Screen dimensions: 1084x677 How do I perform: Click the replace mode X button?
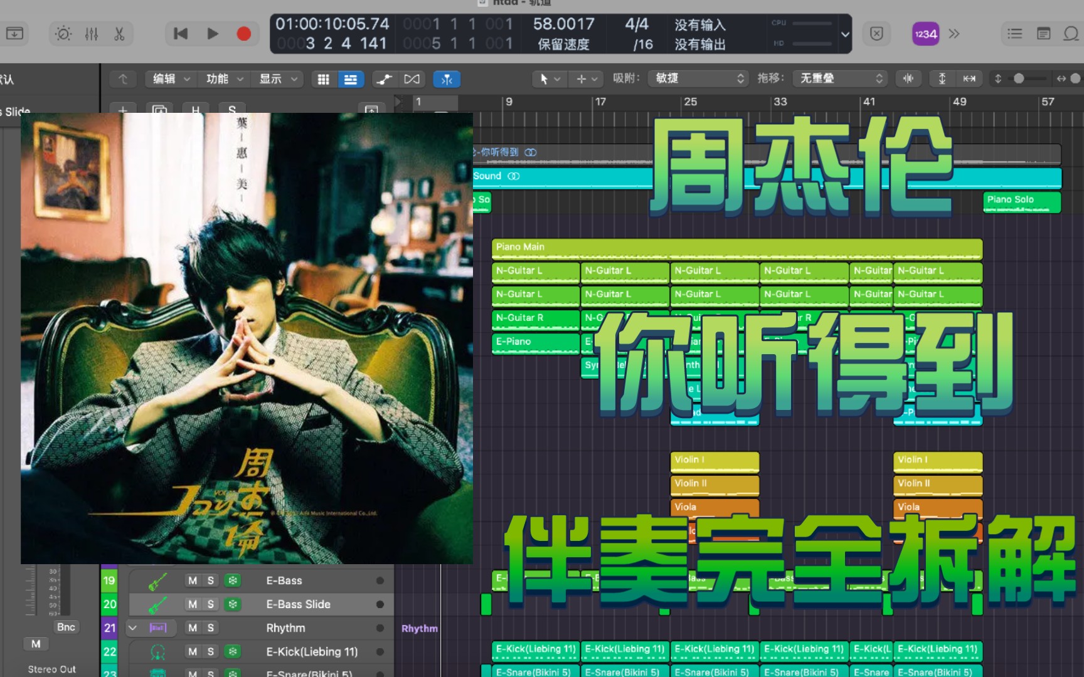[877, 34]
